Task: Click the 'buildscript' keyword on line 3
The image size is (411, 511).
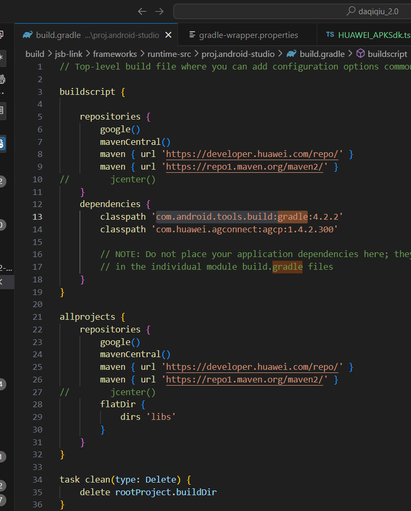Action: (87, 92)
